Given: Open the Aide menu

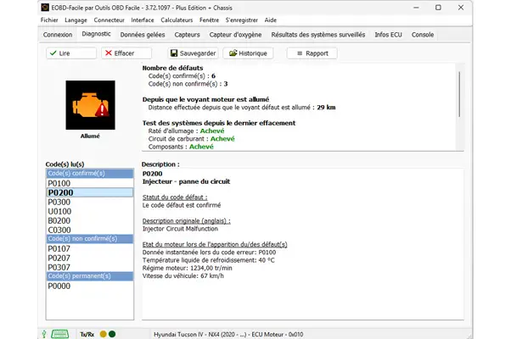Looking at the screenshot, I should click(x=271, y=20).
